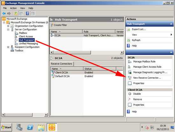This screenshot has height=132, width=175.
Task: Click New Receive Connector action
Action: (x=147, y=78)
